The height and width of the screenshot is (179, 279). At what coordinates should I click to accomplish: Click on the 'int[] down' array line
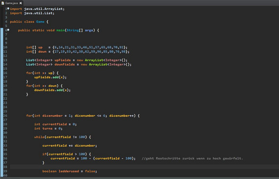[x=78, y=51]
